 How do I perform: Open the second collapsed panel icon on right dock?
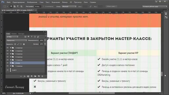point(166,17)
